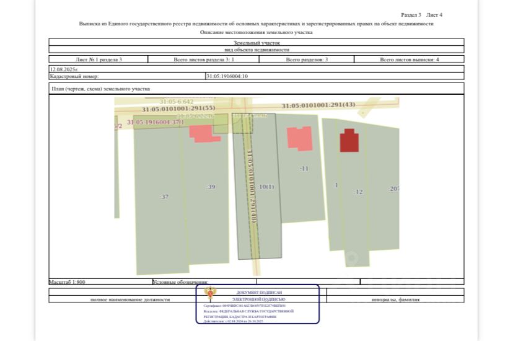The width and height of the screenshot is (513, 341).
Task: Click parcel label ':37' on the plan
Action: [164, 197]
